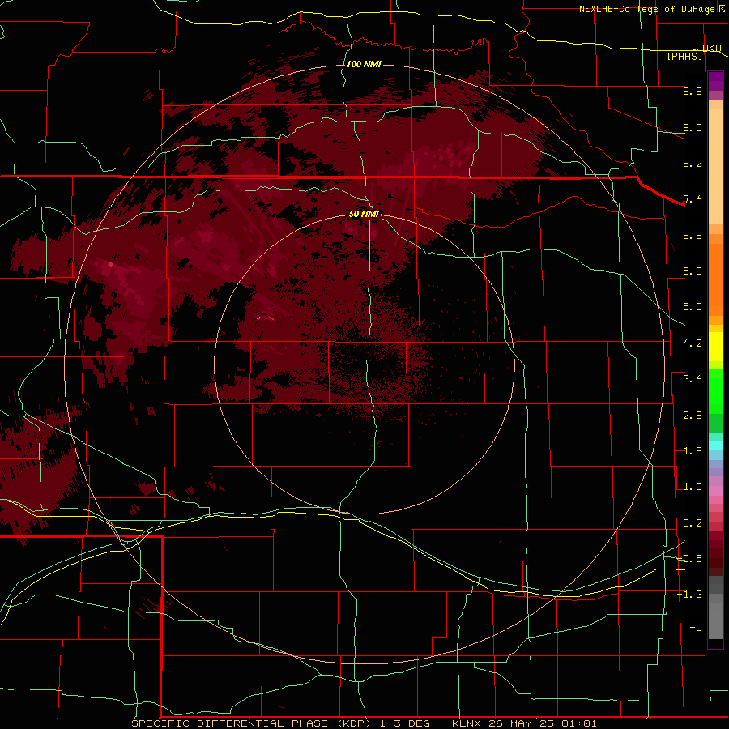Select the 9.8 value on the scale
This screenshot has height=729, width=729.
693,91
